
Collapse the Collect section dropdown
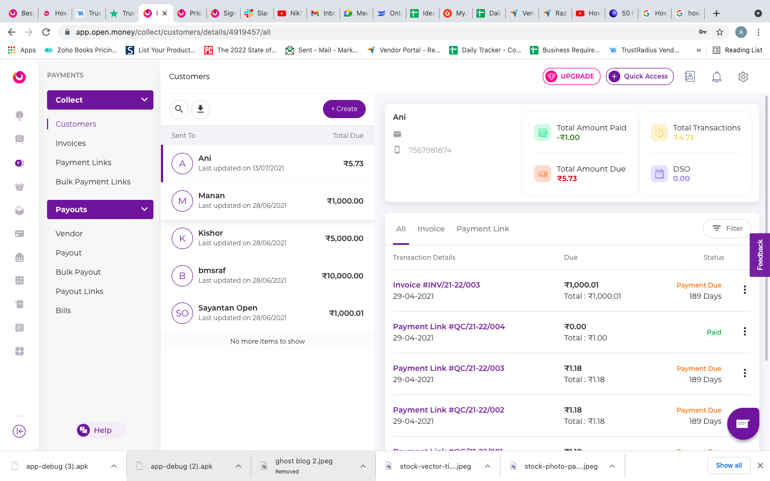[x=144, y=100]
